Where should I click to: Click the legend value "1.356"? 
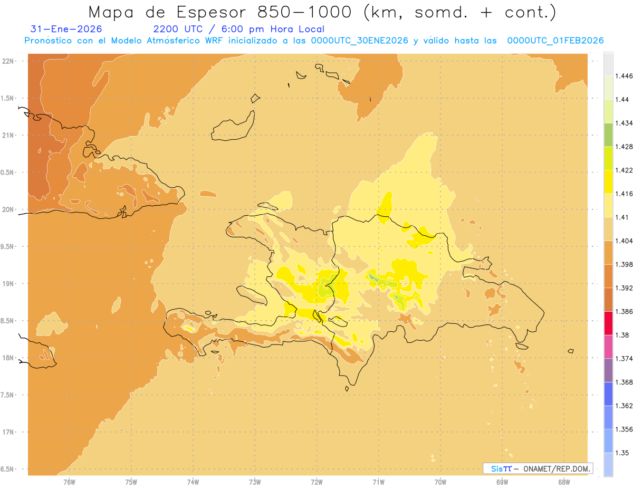pyautogui.click(x=624, y=429)
